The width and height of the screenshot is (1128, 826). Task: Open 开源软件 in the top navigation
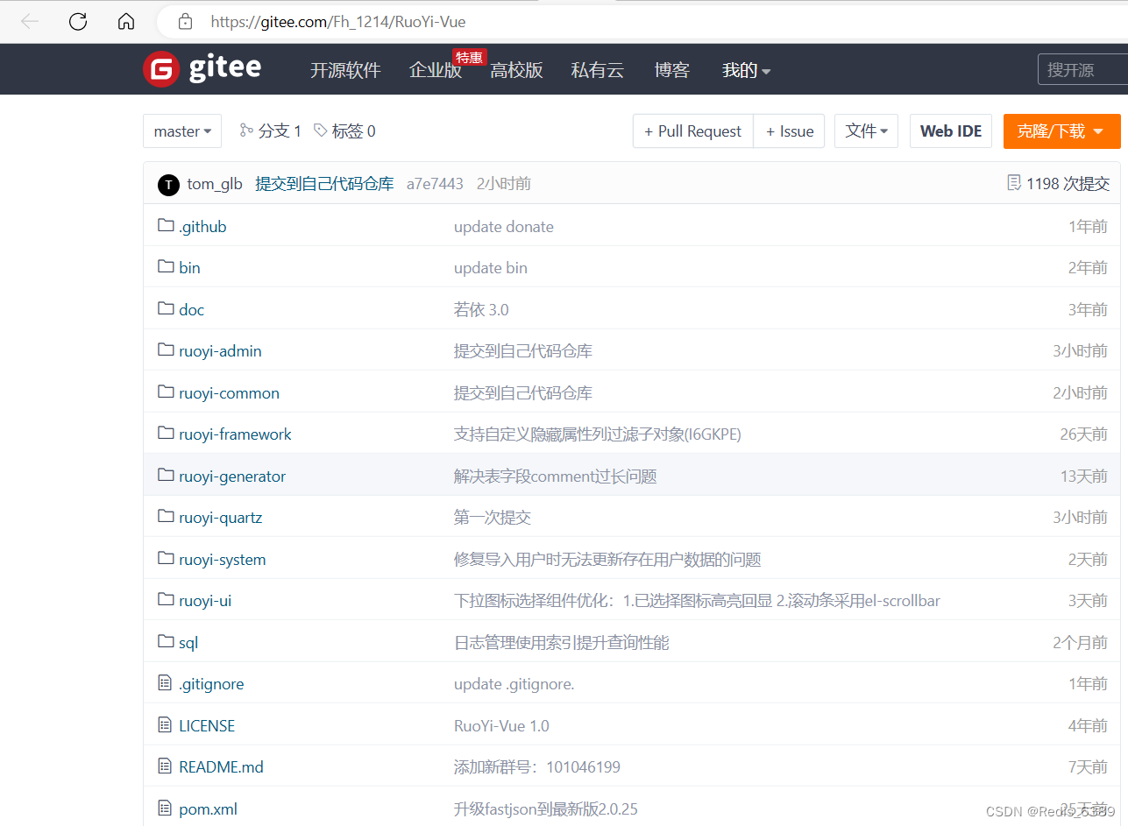[345, 70]
